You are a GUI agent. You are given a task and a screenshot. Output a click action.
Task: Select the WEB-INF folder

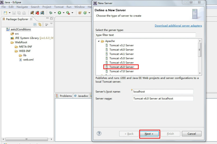tap(23, 51)
